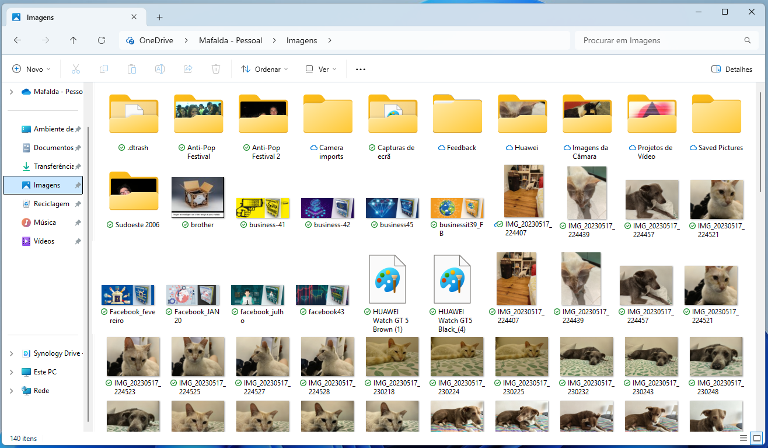
Task: Open the Ordenar sort dropdown
Action: point(264,69)
